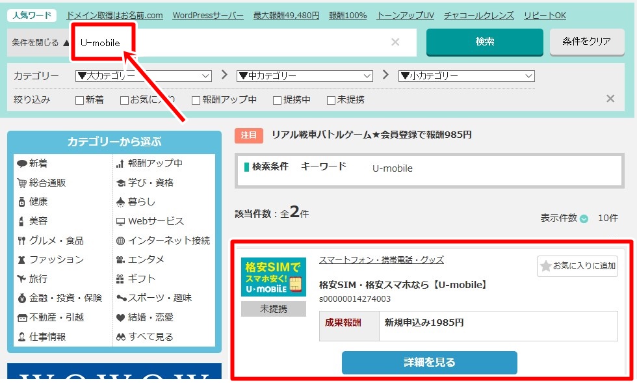Select the 暮らし category

pos(142,202)
